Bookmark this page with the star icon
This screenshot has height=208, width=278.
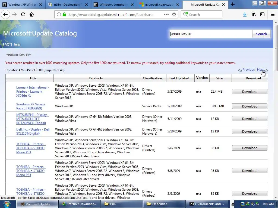[x=174, y=15]
